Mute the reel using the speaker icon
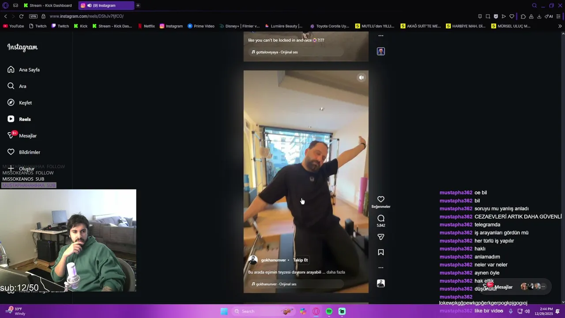Viewport: 565px width, 318px height. click(361, 78)
